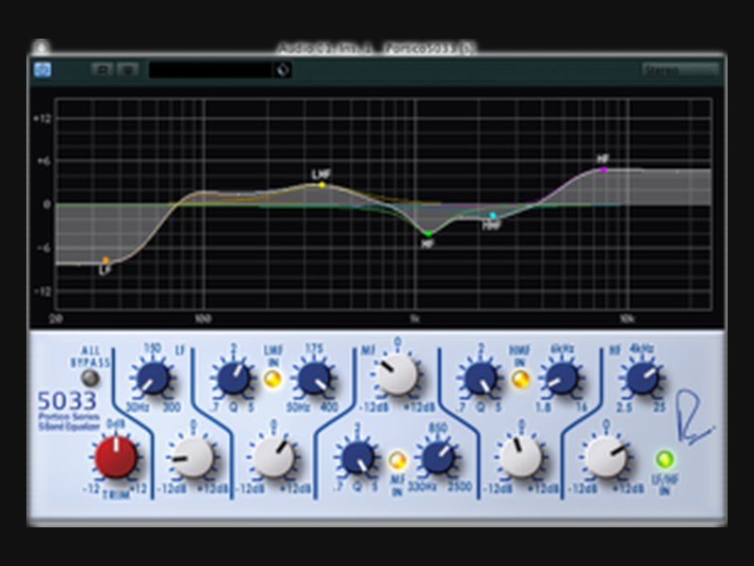Click the LF frequency knob labeled 150

153,378
